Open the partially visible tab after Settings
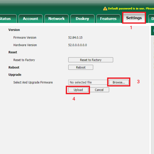154x154 pixels. pos(152,19)
